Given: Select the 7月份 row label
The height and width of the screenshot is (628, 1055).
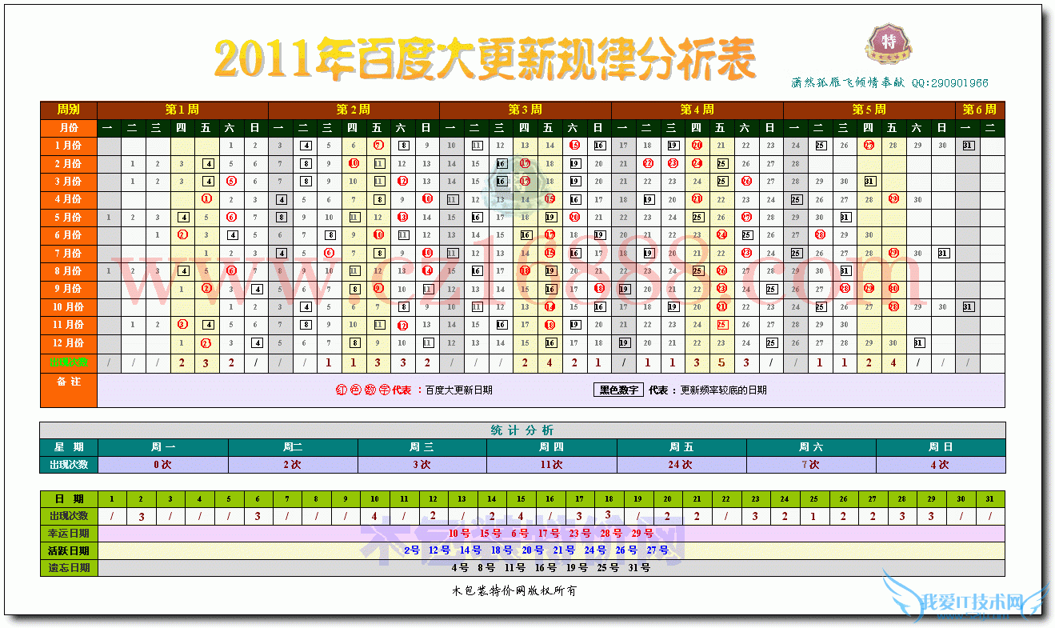Looking at the screenshot, I should tap(69, 253).
